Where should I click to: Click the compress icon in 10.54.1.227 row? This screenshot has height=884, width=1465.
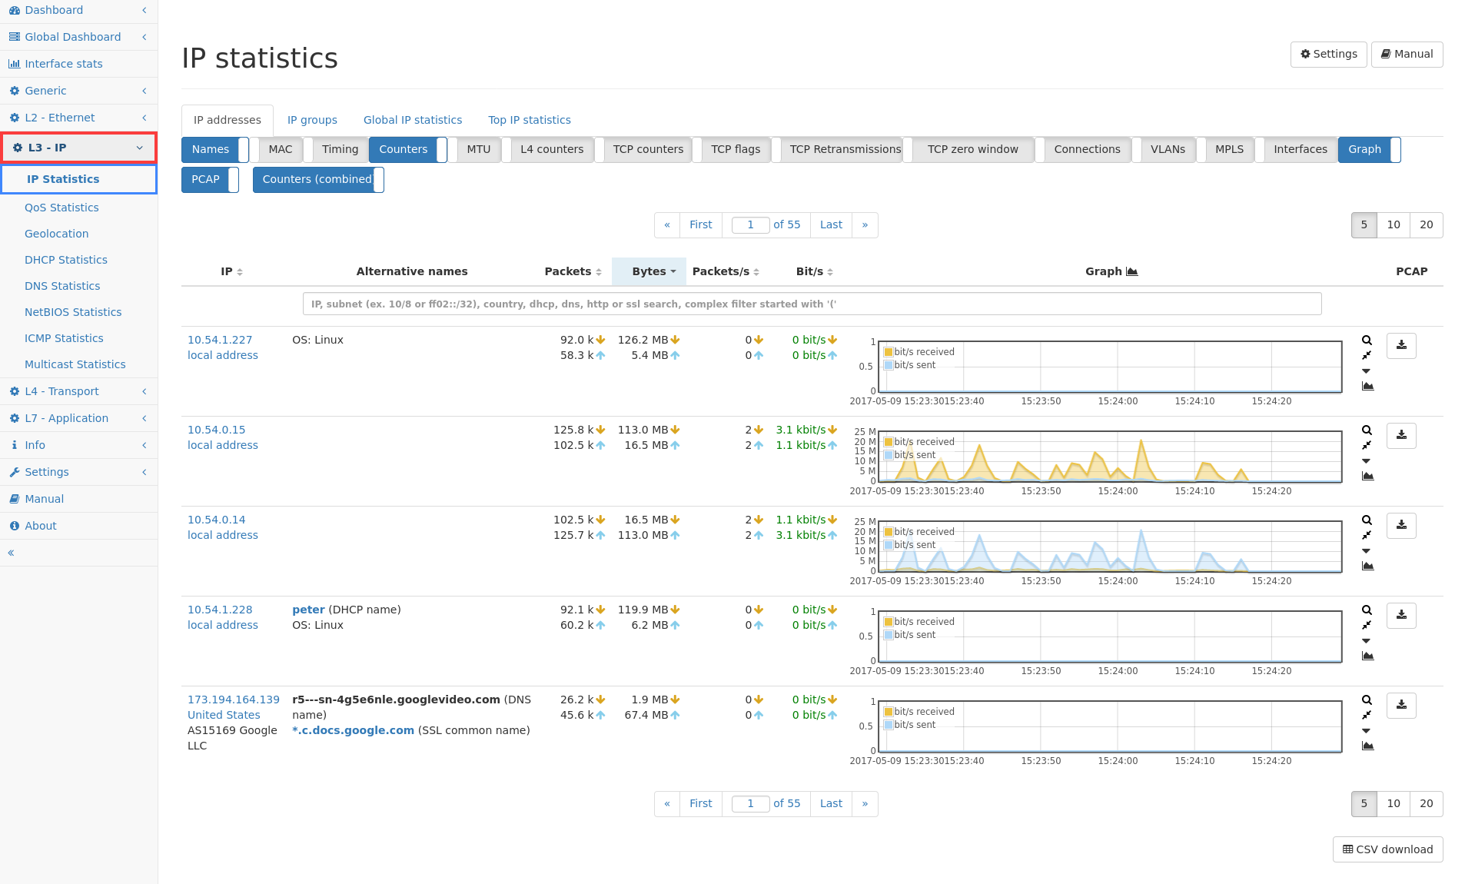pyautogui.click(x=1367, y=355)
